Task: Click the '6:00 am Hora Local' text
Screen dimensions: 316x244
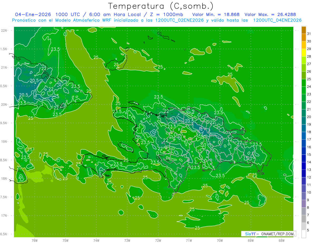Action: point(114,14)
